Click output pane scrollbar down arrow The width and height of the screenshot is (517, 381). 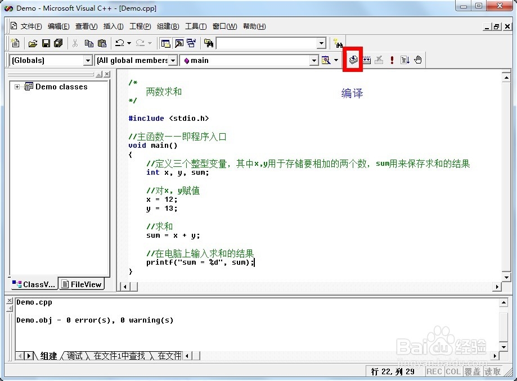click(x=503, y=347)
